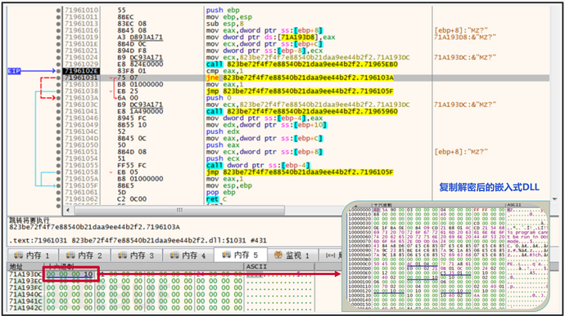Select call to 71965960 instruction
The image size is (565, 316).
(x=302, y=111)
